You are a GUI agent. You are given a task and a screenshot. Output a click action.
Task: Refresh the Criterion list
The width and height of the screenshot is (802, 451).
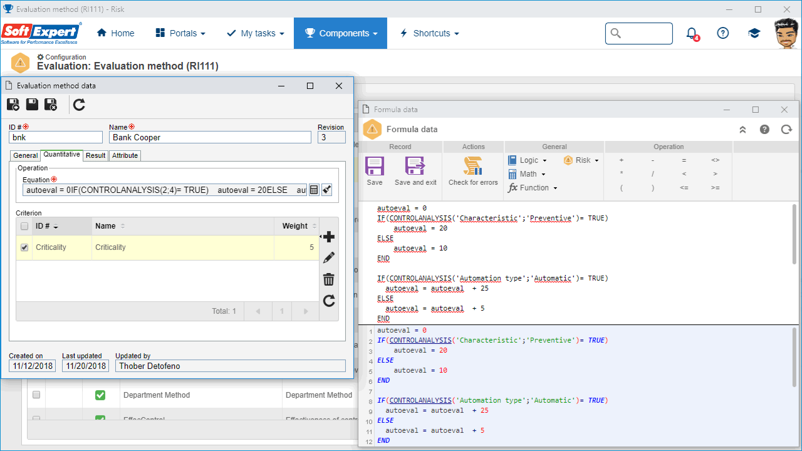tap(328, 301)
